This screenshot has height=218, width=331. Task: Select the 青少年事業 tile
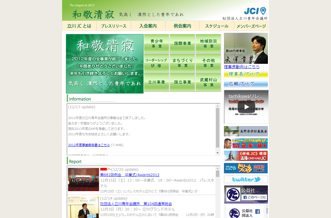(156, 43)
